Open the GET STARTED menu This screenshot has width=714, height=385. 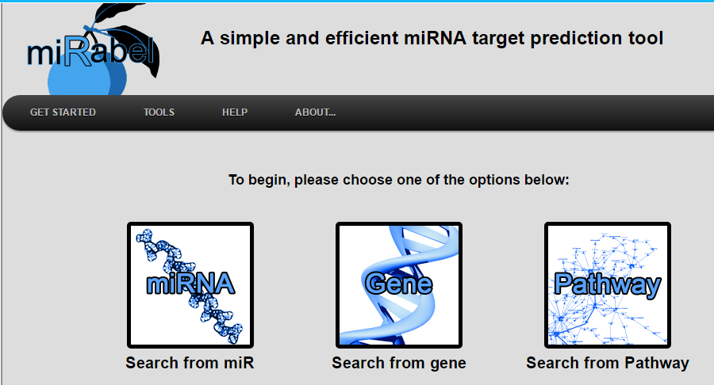point(63,112)
